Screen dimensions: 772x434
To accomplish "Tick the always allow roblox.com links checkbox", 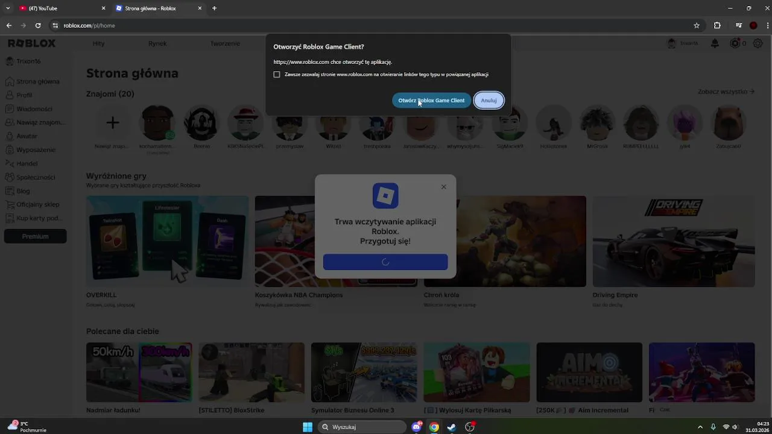I will tap(277, 75).
